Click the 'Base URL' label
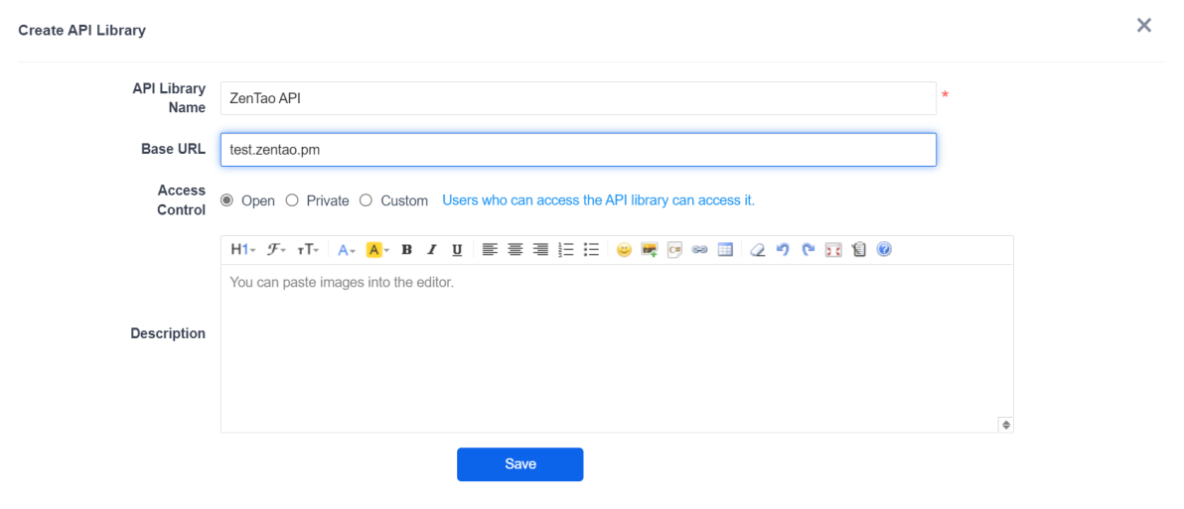Image resolution: width=1184 pixels, height=509 pixels. click(173, 149)
